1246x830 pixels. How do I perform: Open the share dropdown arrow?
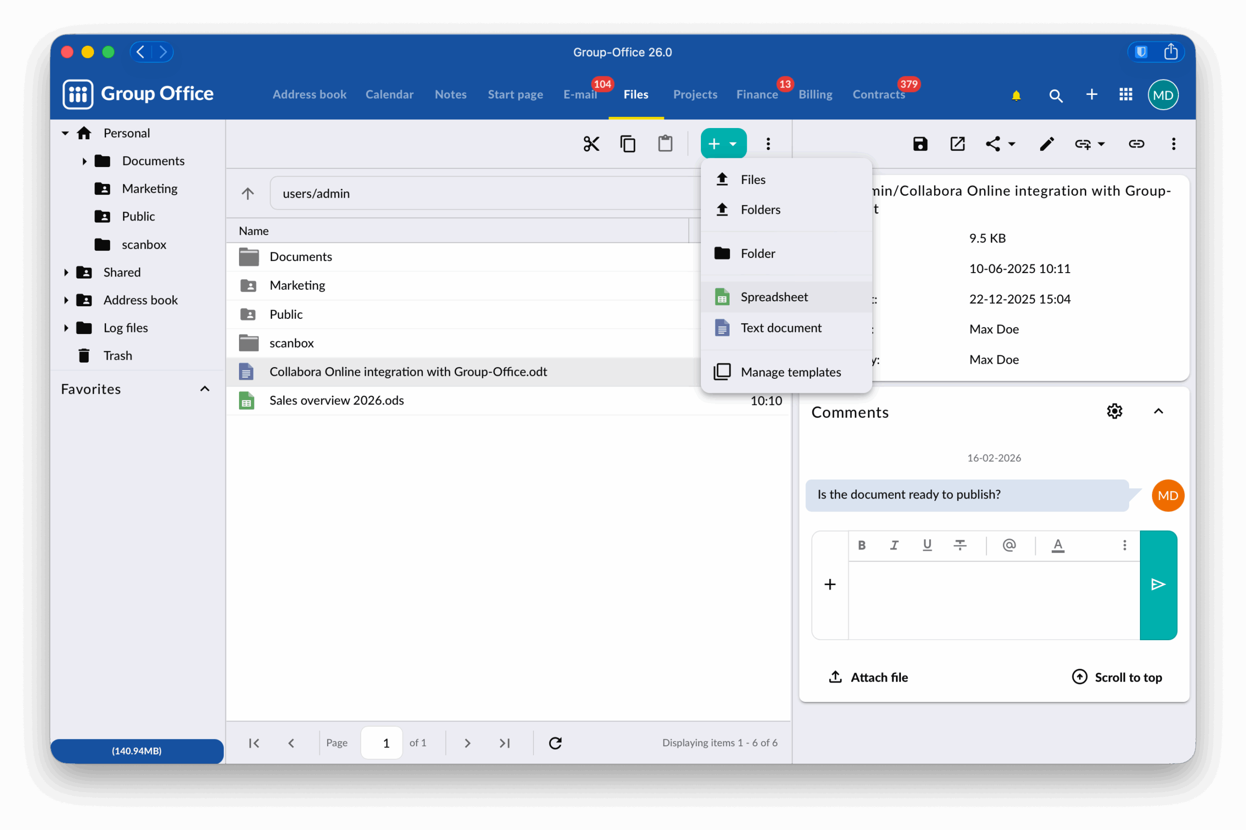(1011, 144)
